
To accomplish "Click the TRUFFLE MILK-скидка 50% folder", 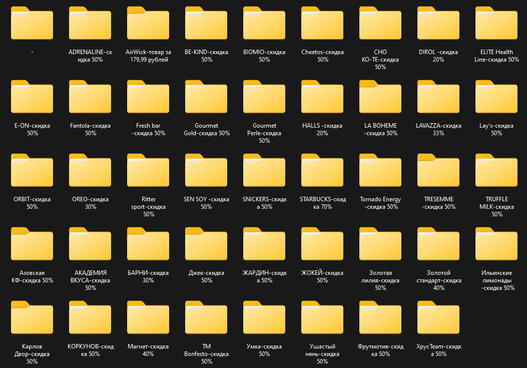I will tap(496, 170).
